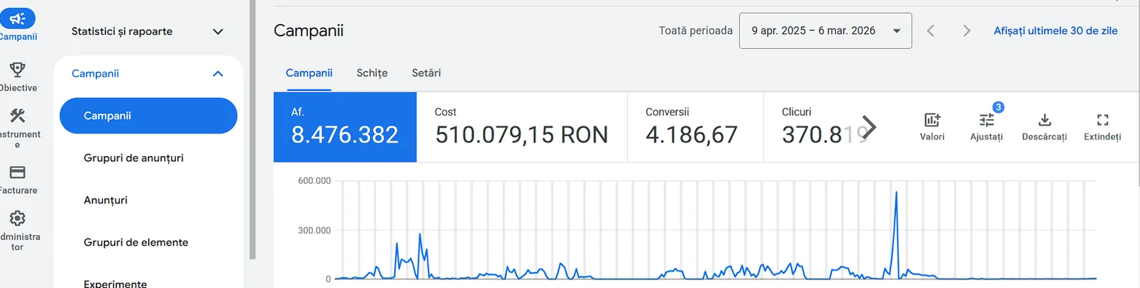Open the Administrator gear icon
The image size is (1140, 288).
18,218
